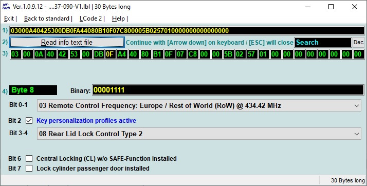Click the long hex coding string field
Screen dimensions: 367x186
click(x=187, y=31)
